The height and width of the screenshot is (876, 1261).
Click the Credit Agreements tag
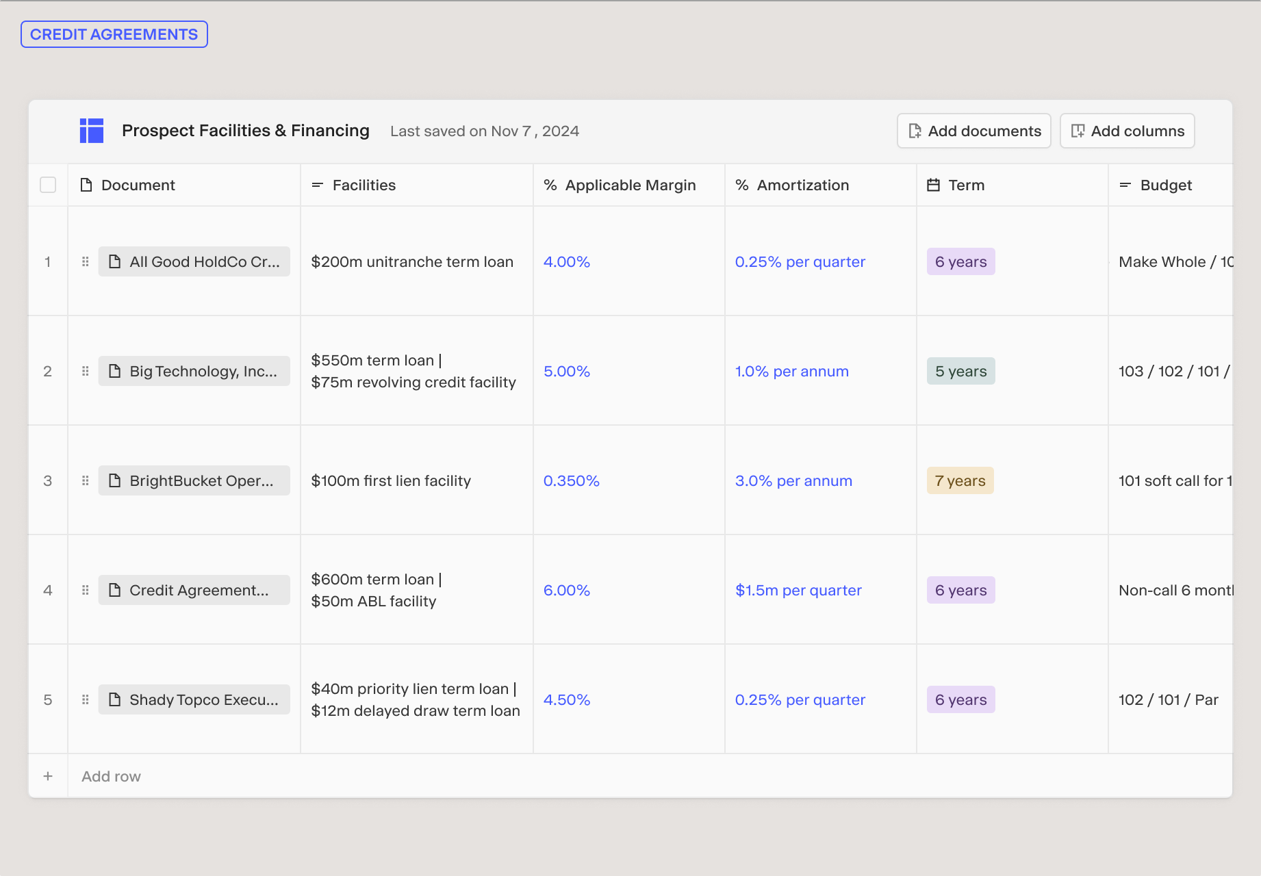click(x=114, y=34)
